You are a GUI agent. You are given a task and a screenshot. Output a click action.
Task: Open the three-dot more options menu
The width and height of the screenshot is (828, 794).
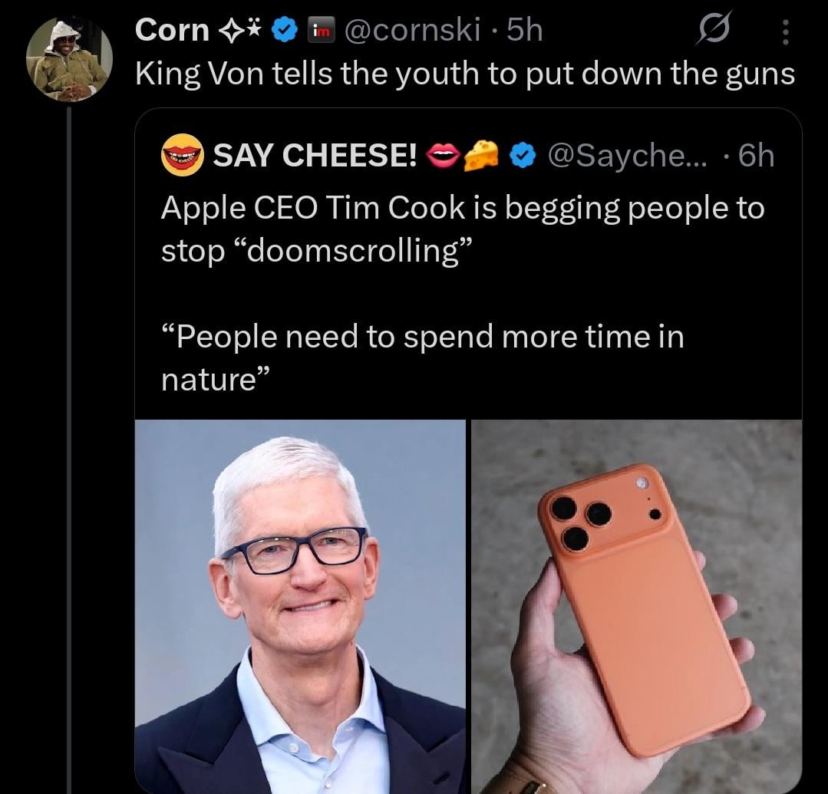(x=783, y=33)
